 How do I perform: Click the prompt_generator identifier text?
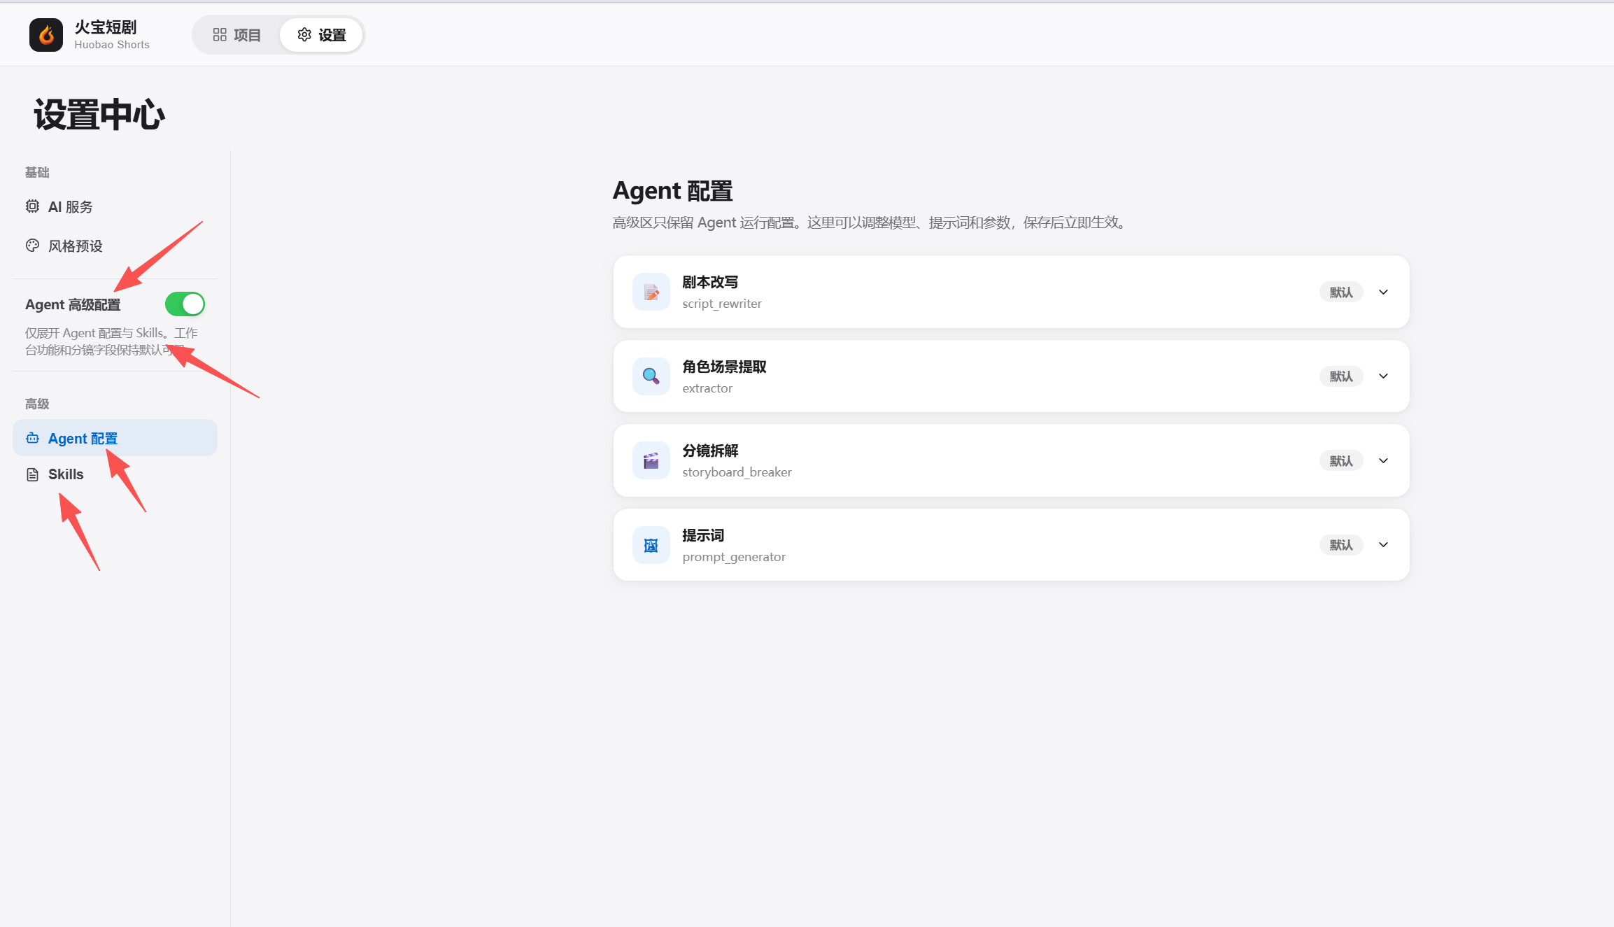(734, 557)
